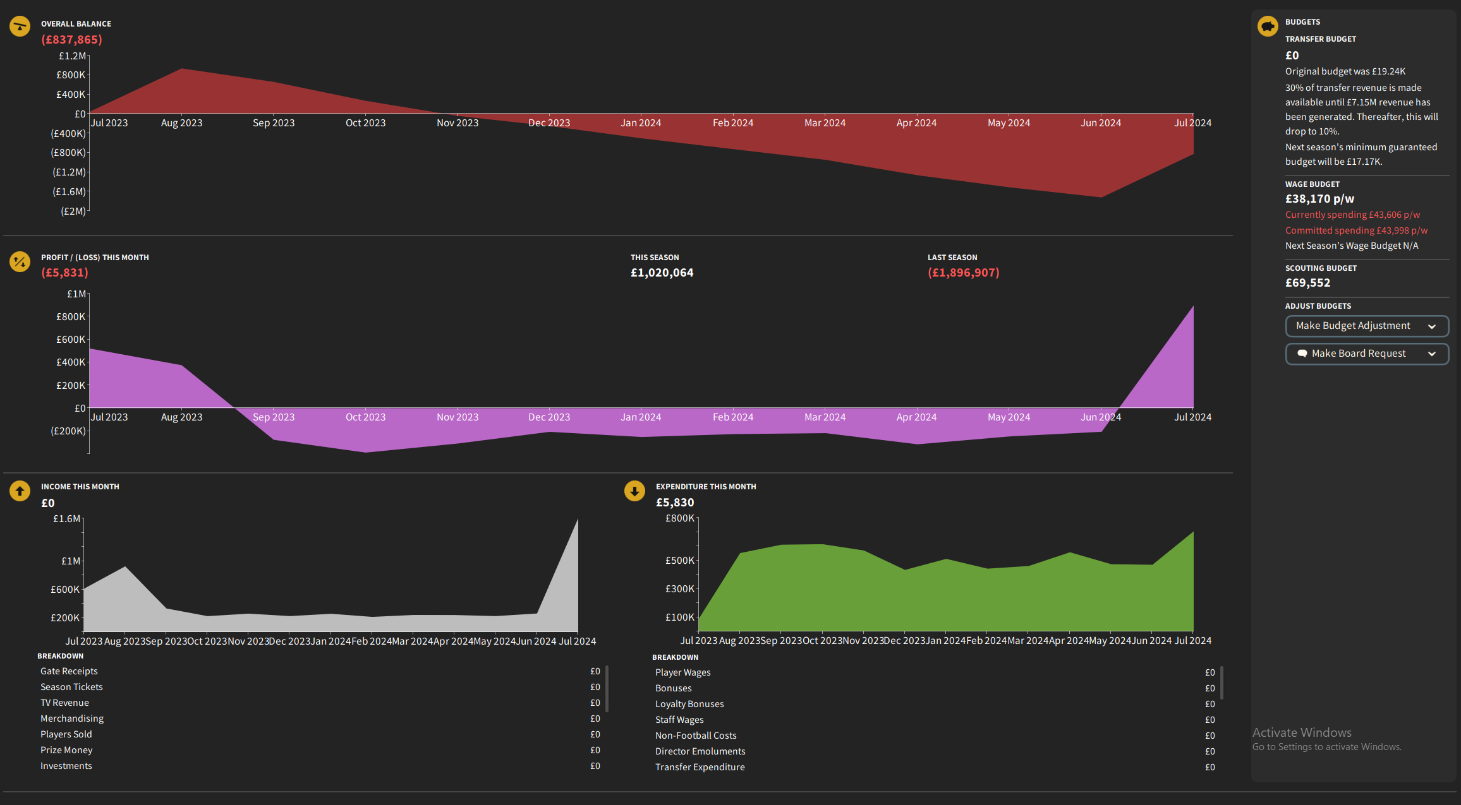1461x805 pixels.
Task: Click speech bubble icon on Board Request
Action: point(1302,354)
